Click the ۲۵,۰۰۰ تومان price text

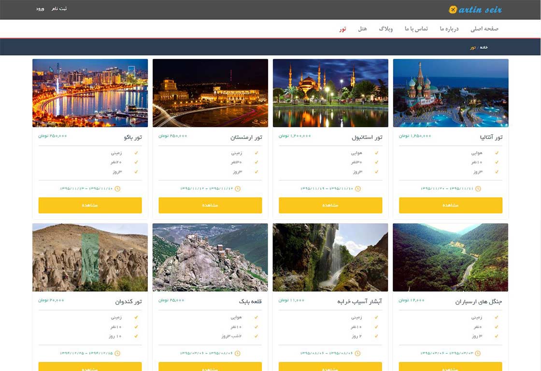(171, 300)
